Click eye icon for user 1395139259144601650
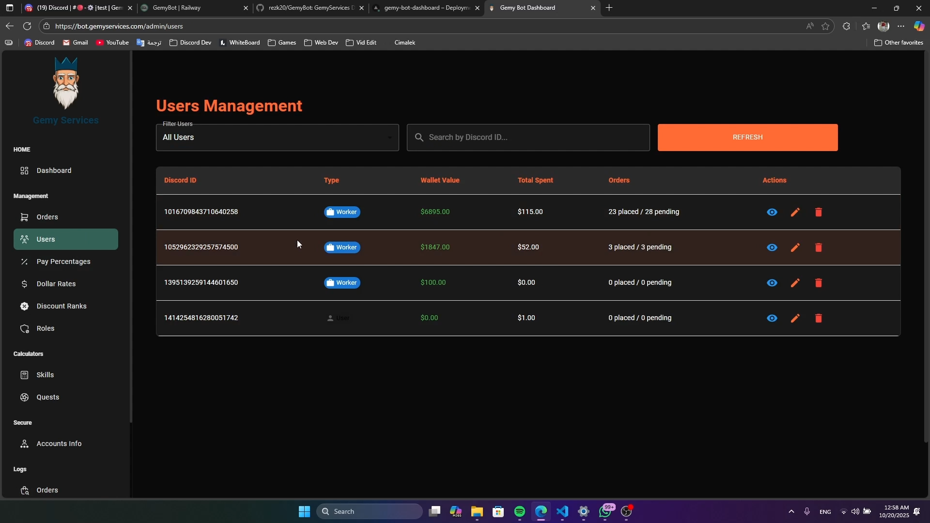The height and width of the screenshot is (523, 930). pyautogui.click(x=772, y=283)
